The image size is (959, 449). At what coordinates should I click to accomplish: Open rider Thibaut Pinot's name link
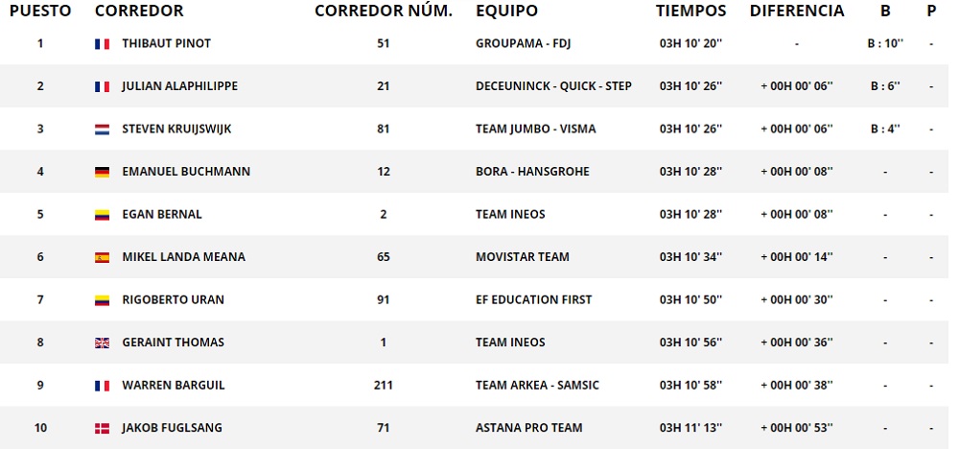click(166, 44)
